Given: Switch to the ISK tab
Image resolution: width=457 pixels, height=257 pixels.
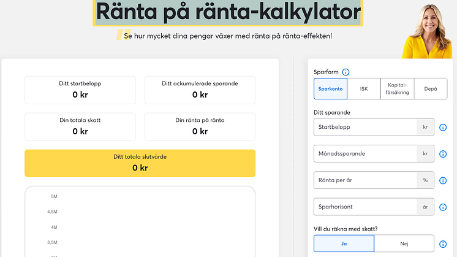Looking at the screenshot, I should [x=364, y=88].
